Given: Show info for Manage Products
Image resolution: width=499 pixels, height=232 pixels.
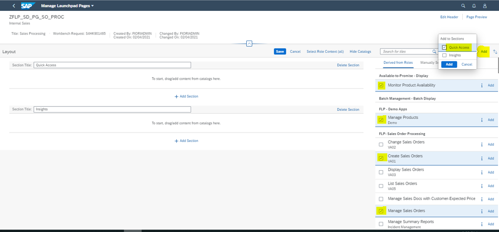Looking at the screenshot, I should pyautogui.click(x=482, y=120).
